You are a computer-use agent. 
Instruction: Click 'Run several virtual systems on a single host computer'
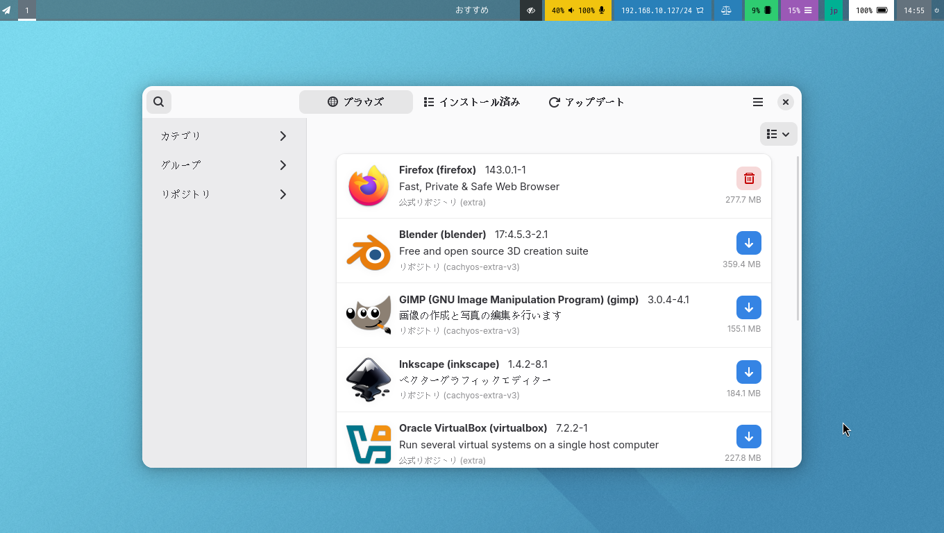point(529,445)
